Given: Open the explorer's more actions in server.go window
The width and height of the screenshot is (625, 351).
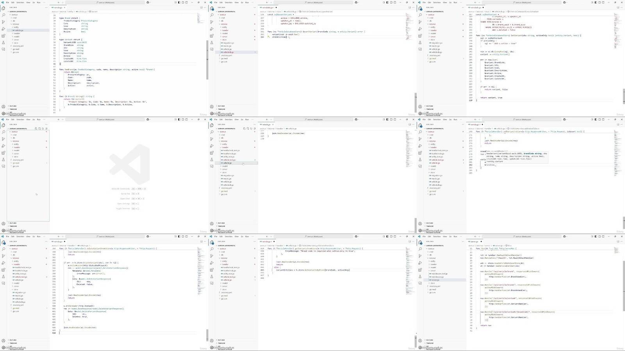Looking at the screenshot, I should 463,242.
